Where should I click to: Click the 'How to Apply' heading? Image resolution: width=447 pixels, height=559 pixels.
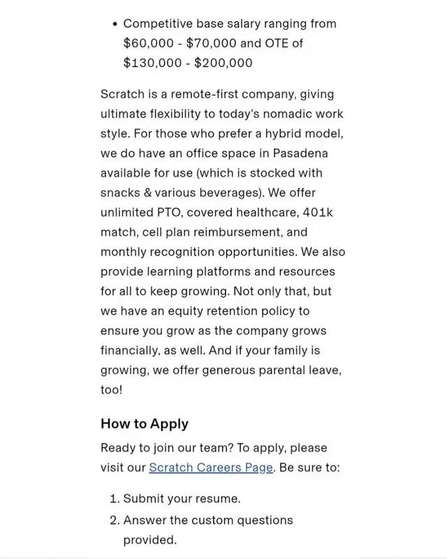(145, 424)
